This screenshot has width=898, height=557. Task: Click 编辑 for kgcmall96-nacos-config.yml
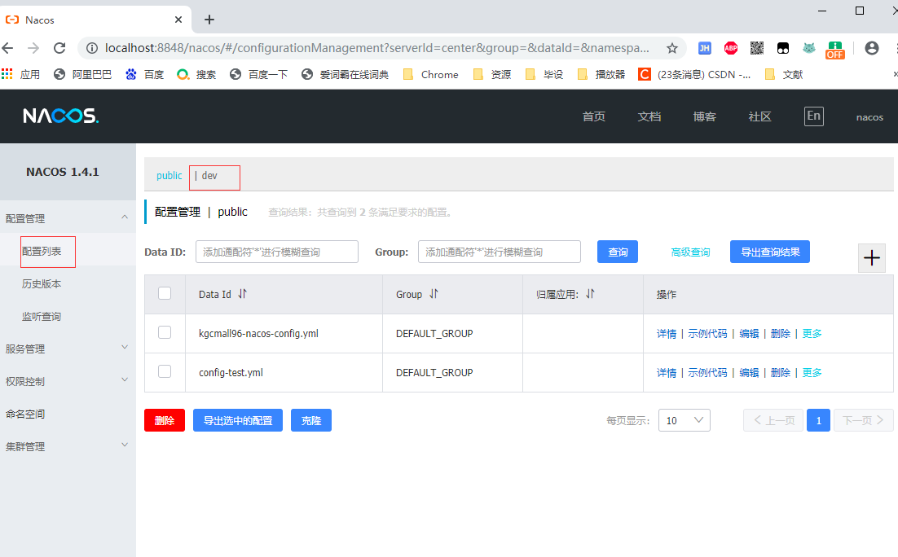749,334
